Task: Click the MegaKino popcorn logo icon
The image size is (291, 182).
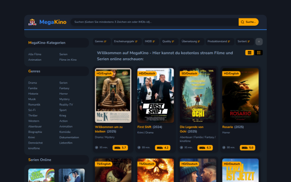Action: pyautogui.click(x=32, y=22)
